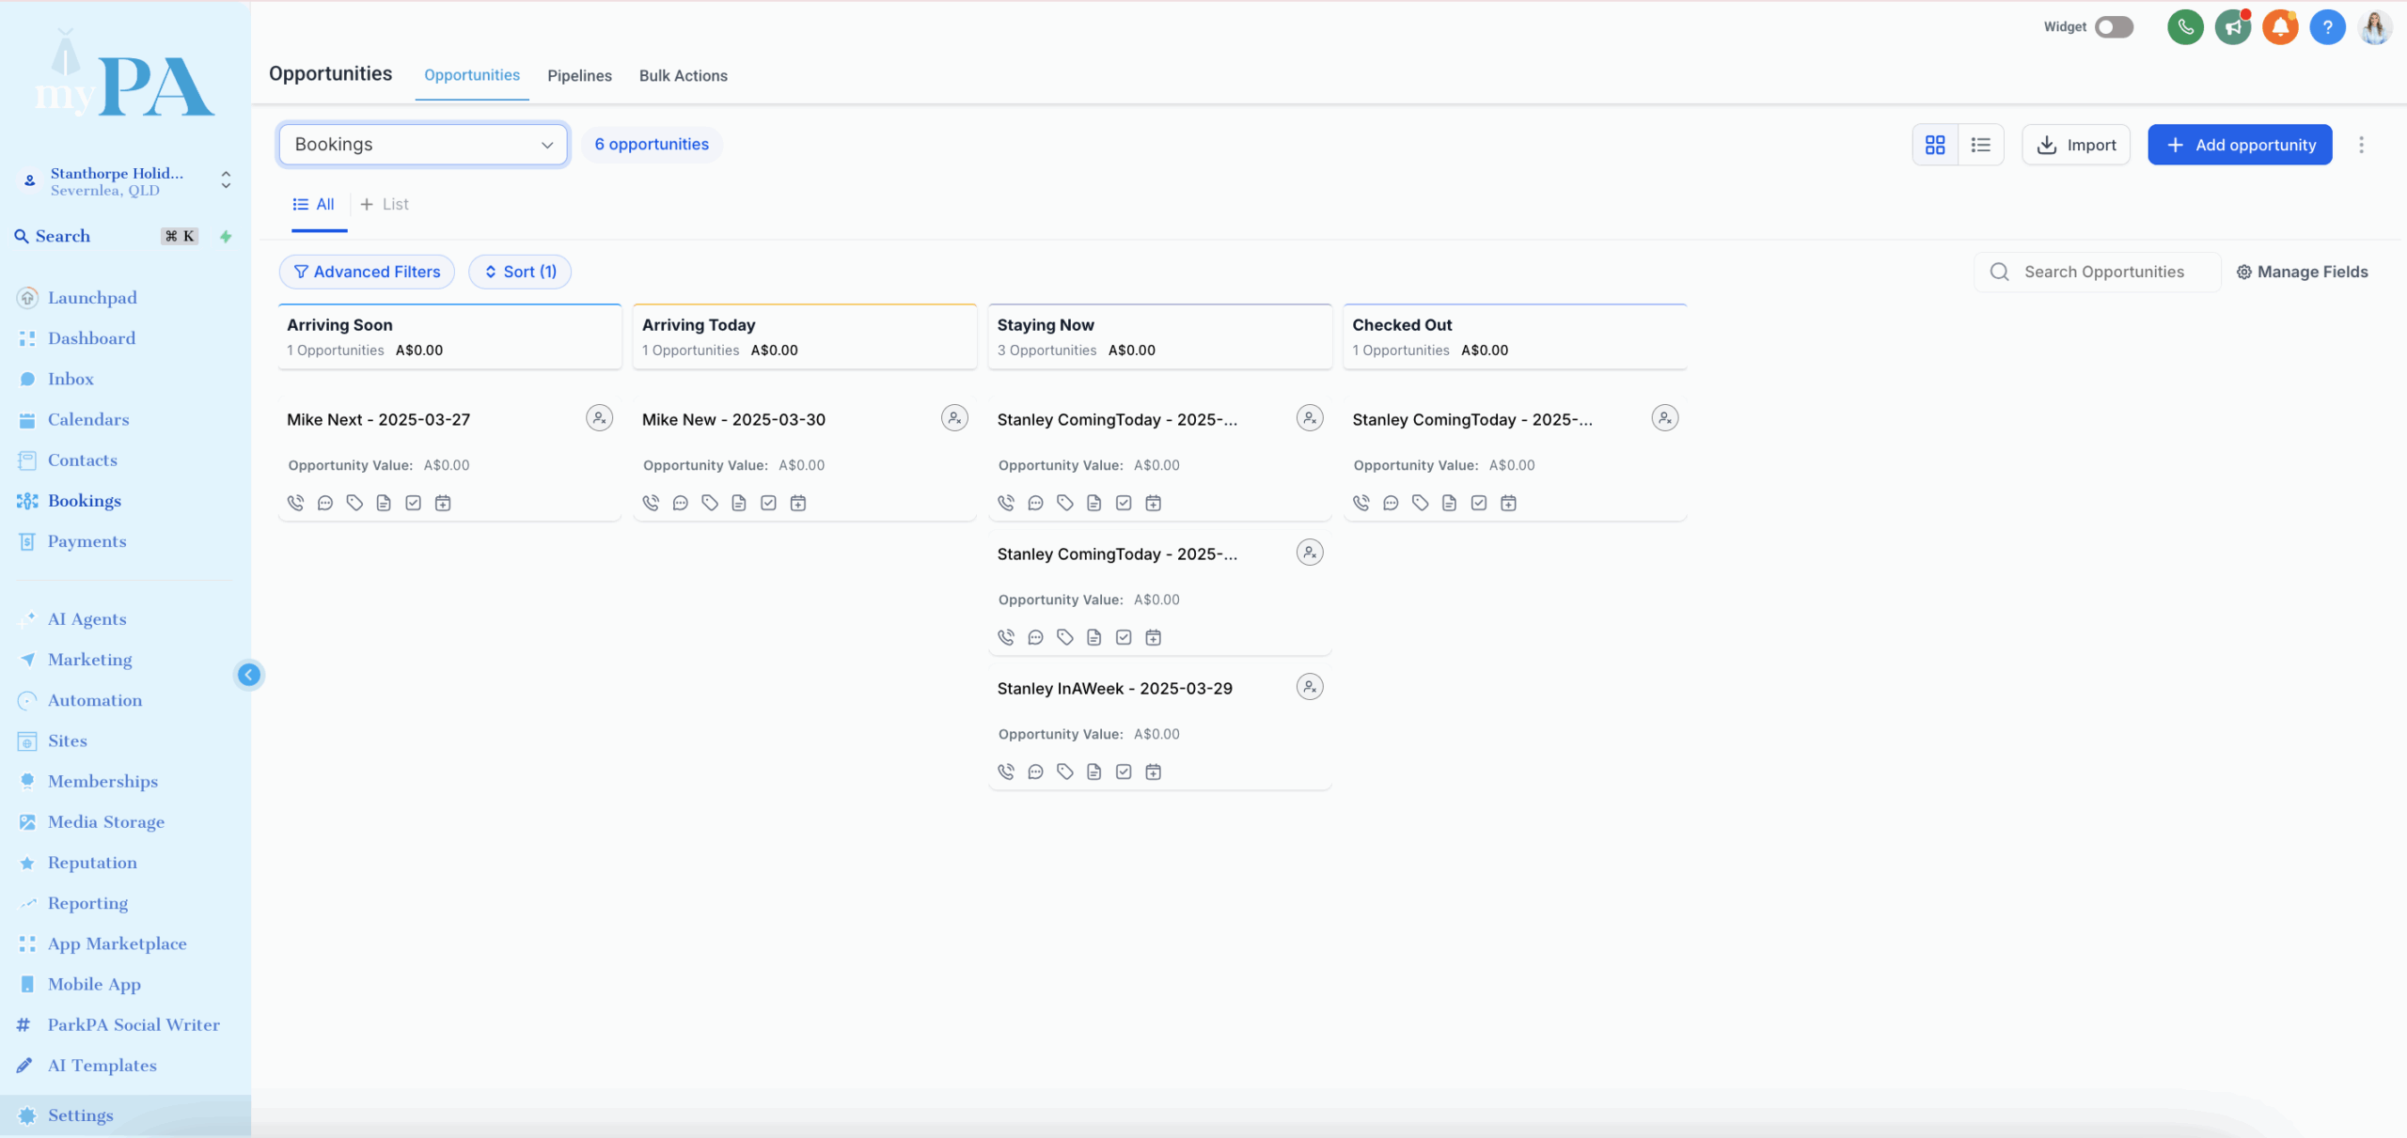Open the megaphone announcements icon

pyautogui.click(x=2232, y=27)
